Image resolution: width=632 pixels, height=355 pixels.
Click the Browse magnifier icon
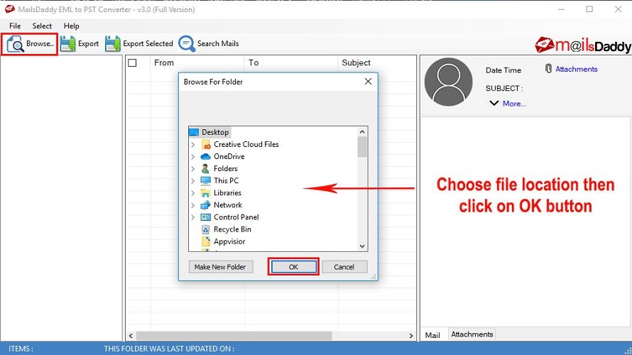16,44
